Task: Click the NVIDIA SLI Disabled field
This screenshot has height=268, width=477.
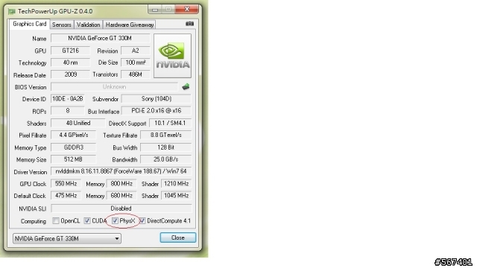Action: pyautogui.click(x=121, y=208)
